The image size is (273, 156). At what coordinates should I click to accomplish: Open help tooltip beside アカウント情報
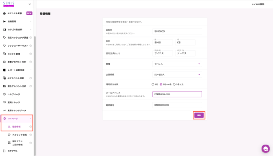click(31, 135)
